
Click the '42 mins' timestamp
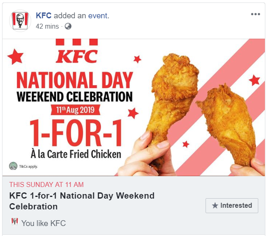coord(47,27)
